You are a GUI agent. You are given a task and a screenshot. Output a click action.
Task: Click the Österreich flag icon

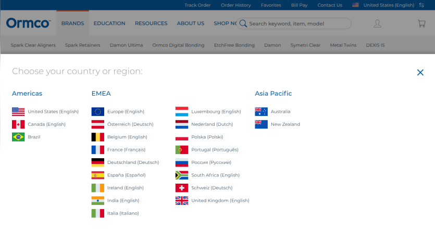98,124
